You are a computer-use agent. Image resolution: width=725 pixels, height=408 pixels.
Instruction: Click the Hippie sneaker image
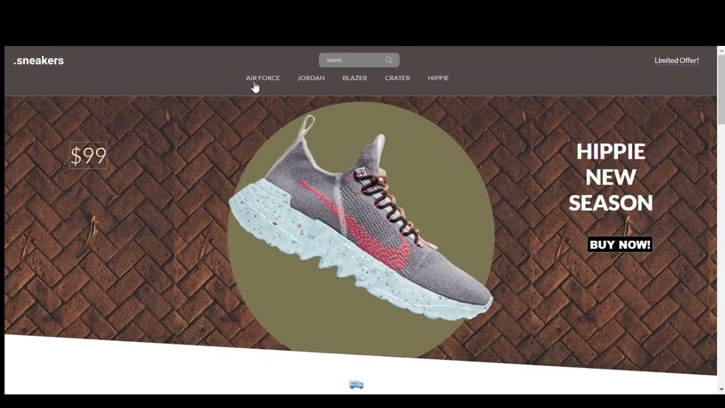point(361,218)
